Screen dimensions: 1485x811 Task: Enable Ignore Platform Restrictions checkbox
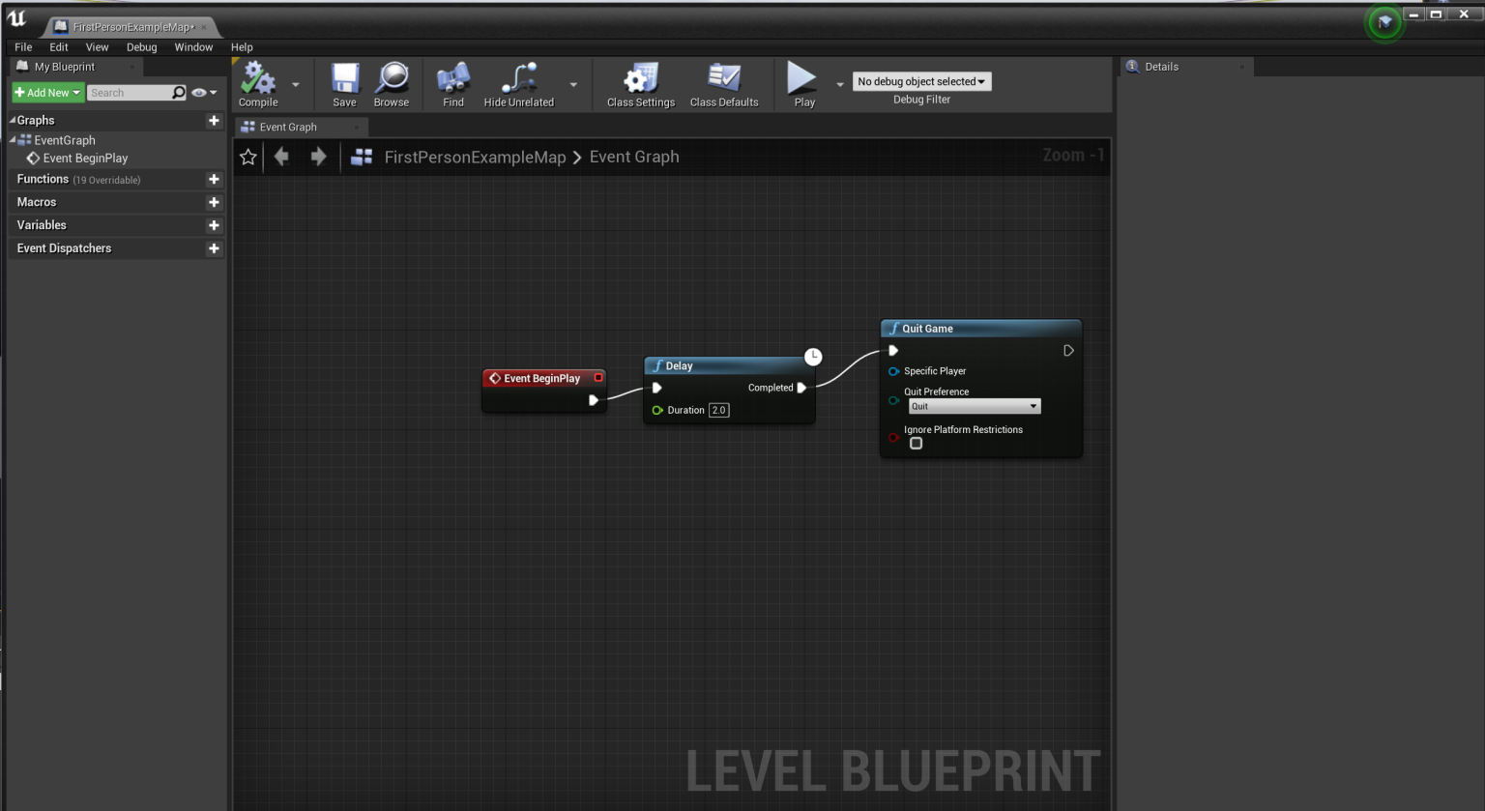(916, 444)
